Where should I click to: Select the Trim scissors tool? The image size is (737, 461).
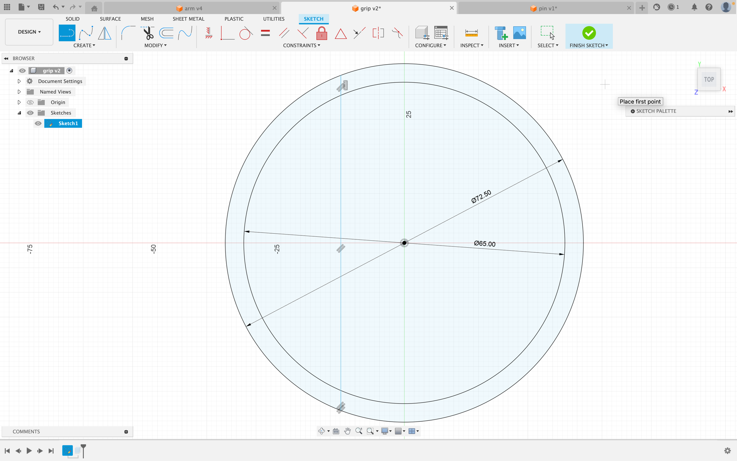click(x=148, y=33)
